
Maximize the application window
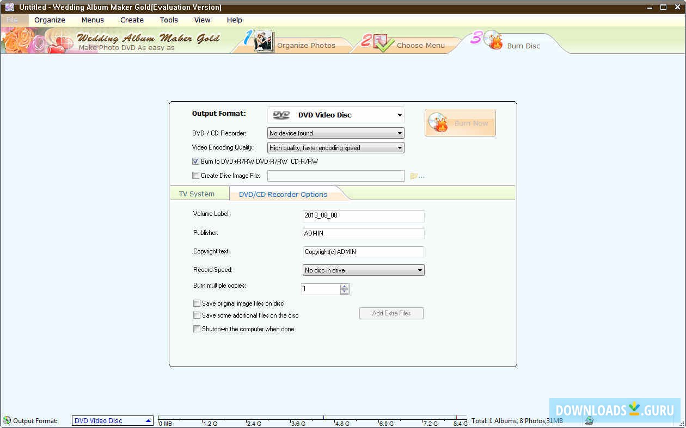(663, 7)
